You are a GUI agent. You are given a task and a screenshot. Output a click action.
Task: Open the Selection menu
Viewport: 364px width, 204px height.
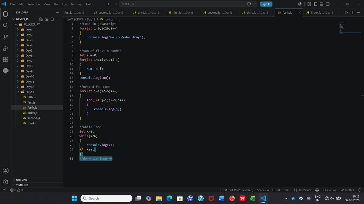point(33,4)
